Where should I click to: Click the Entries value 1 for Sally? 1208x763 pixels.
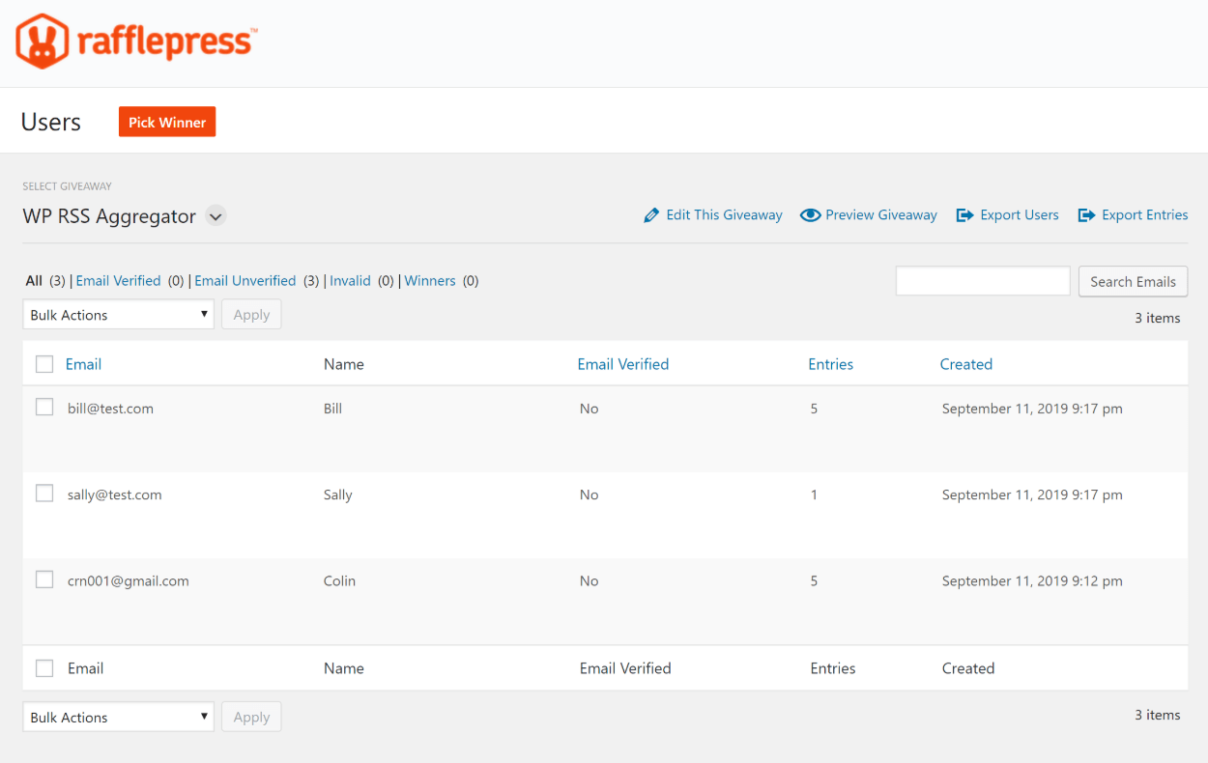click(x=814, y=495)
